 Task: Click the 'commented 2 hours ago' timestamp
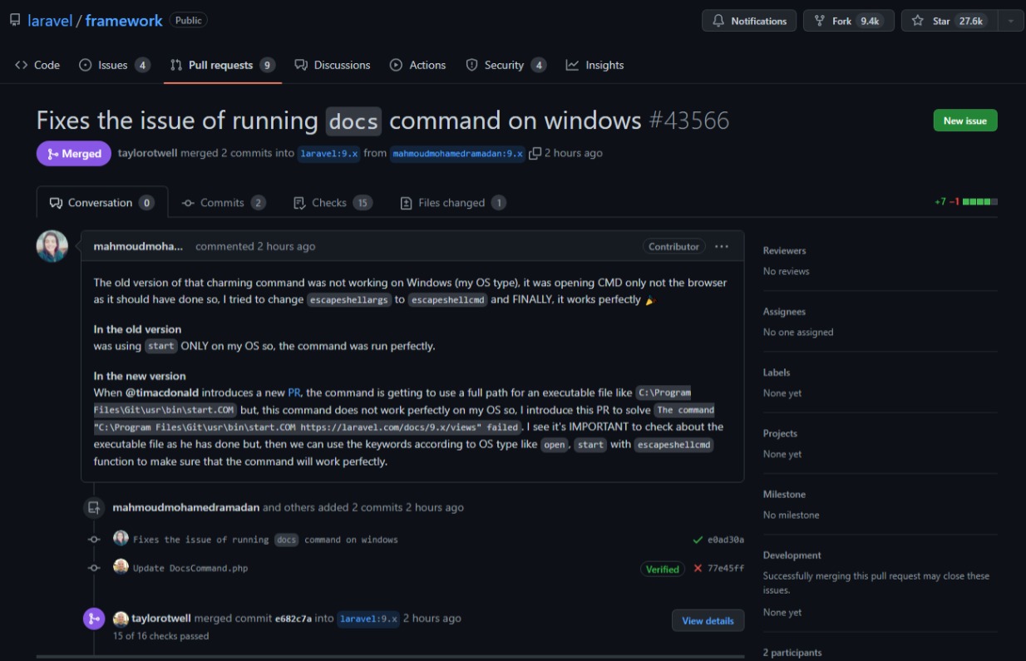pos(255,246)
